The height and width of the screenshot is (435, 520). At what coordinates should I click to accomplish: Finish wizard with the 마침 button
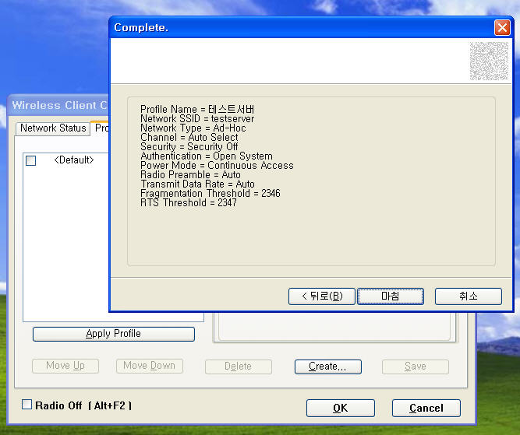(391, 296)
